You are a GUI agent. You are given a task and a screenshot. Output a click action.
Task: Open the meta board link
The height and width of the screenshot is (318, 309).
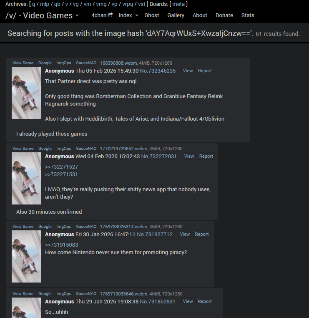[178, 4]
